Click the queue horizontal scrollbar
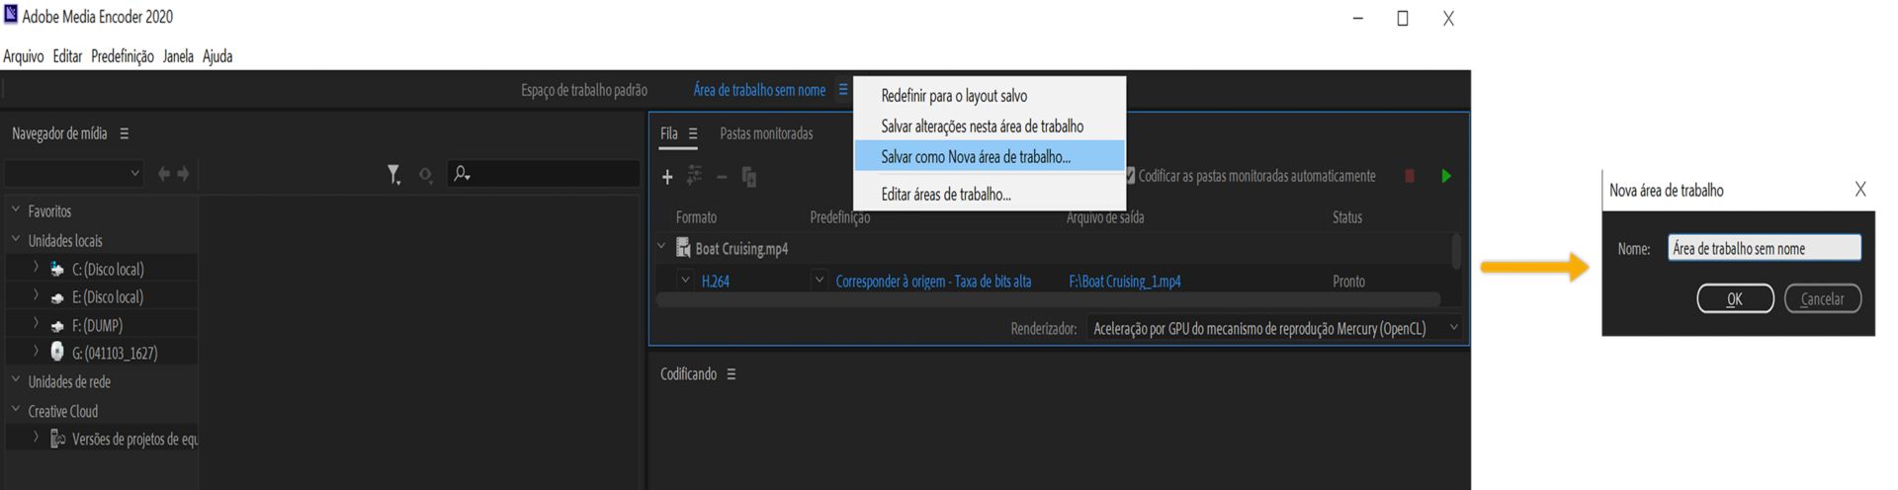This screenshot has width=1898, height=490. [x=1048, y=299]
